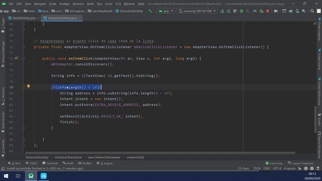Click the CRLF line separator status item
This screenshot has height=181, width=322.
[x=267, y=168]
